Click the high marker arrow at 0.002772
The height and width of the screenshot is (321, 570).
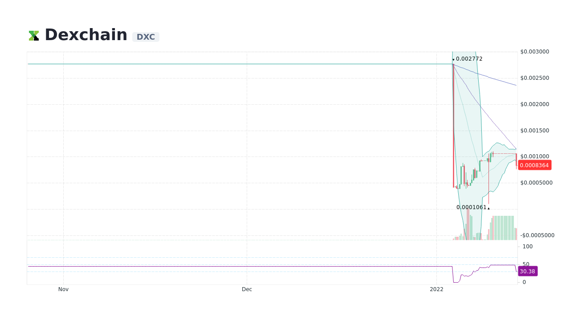click(x=453, y=59)
